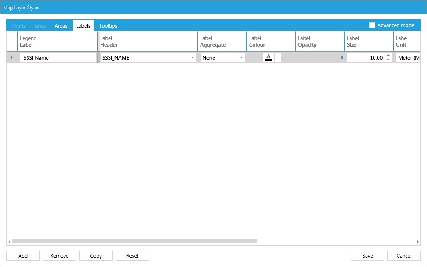The image size is (427, 267).
Task: Click the right scroll arrow on the horizontal scrollbar
Action: pos(417,240)
